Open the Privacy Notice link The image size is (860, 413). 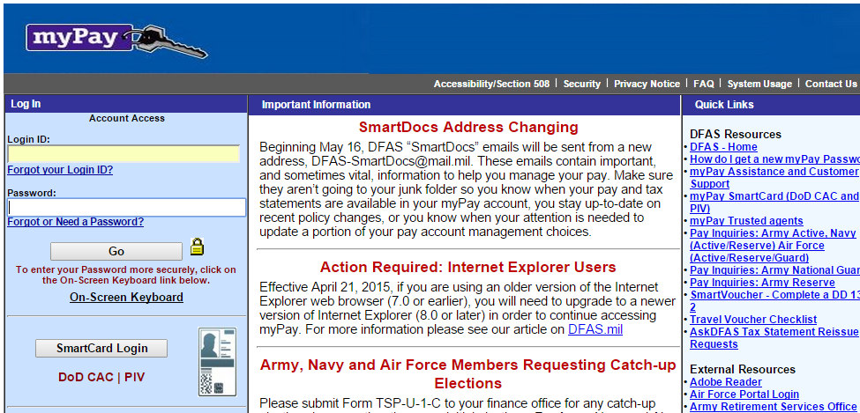(647, 84)
